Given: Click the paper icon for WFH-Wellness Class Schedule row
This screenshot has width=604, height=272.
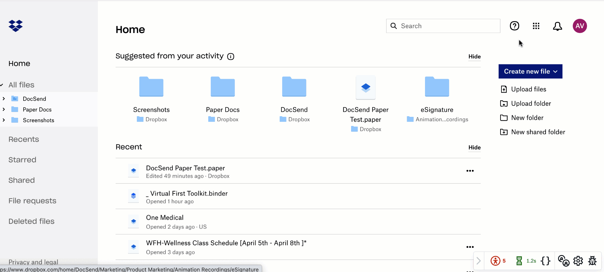Looking at the screenshot, I should (133, 247).
